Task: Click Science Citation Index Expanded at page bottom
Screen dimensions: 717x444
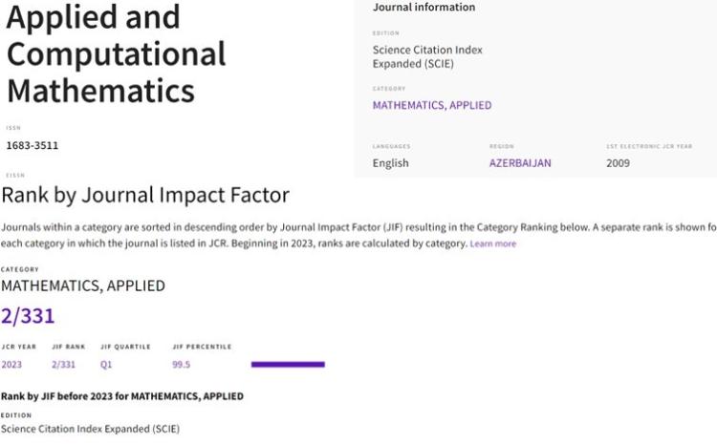Action: (90, 430)
